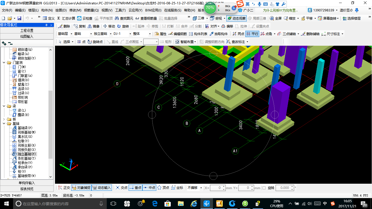Click the 单构件输入 panel button
Screen dimensions: 372x209
point(27,183)
